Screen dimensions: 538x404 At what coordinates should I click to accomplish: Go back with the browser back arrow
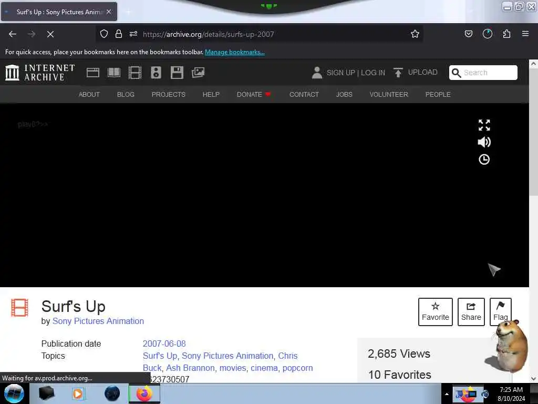click(13, 34)
